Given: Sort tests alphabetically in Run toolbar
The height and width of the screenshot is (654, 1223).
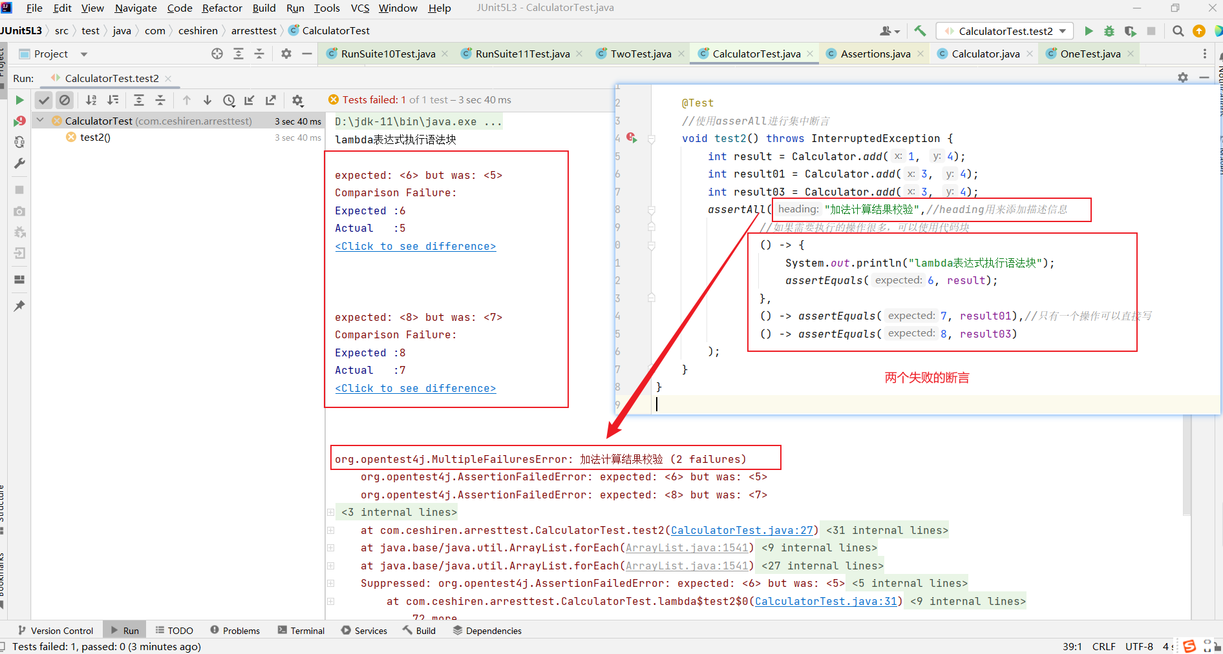Looking at the screenshot, I should click(91, 100).
